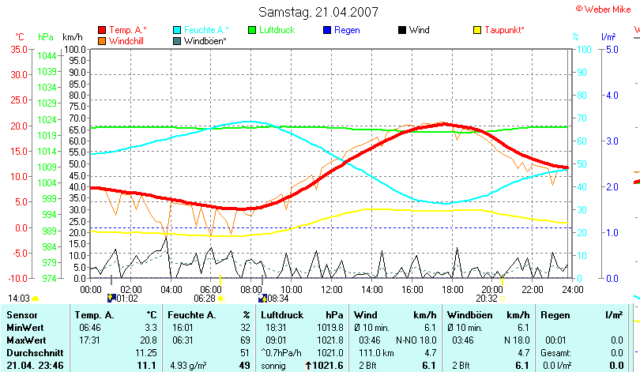Click the Windböen column header in the table
Viewport: 640px width, 372px height.
[470, 315]
